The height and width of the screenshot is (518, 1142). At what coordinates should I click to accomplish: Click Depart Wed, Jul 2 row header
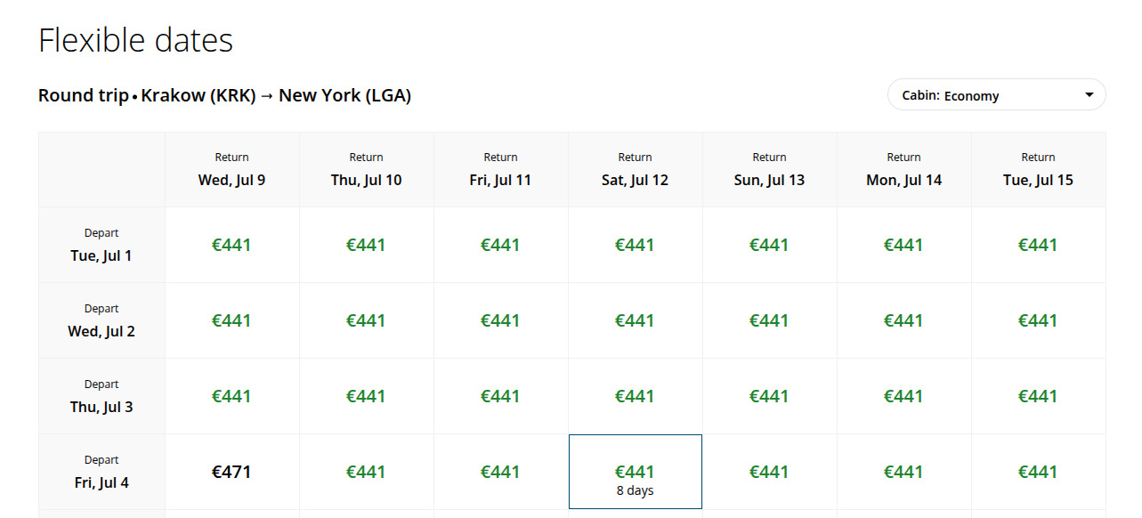101,320
